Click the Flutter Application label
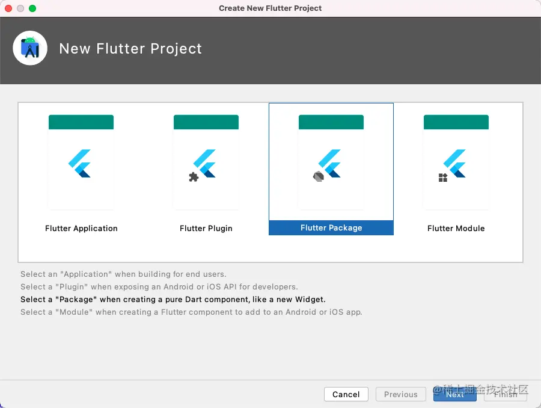541x408 pixels. coord(81,228)
